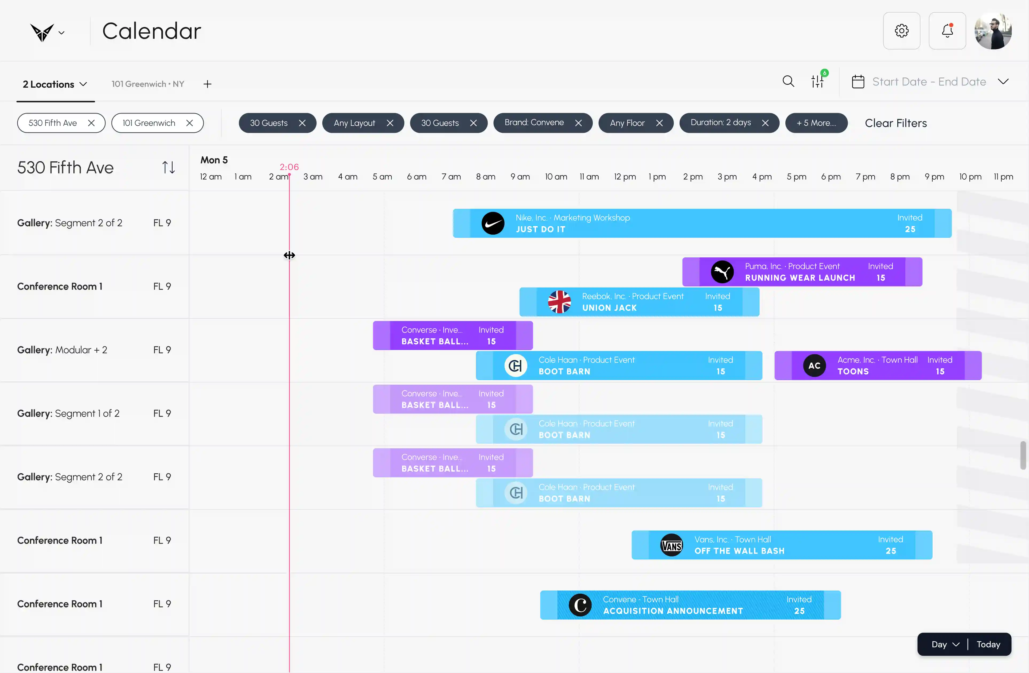Screen dimensions: 1029x673
Task: Open the user profile avatar
Action: coord(993,31)
